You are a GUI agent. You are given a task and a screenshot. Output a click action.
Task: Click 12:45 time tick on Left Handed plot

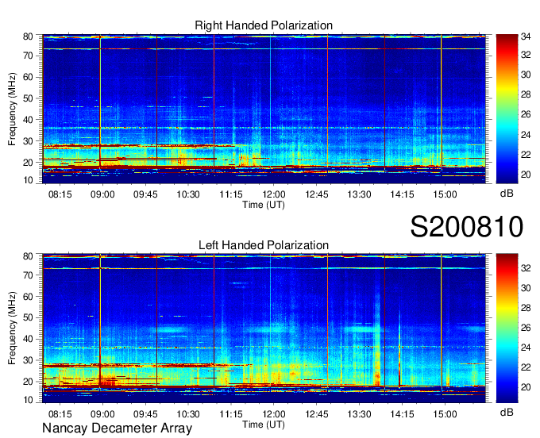[317, 414]
